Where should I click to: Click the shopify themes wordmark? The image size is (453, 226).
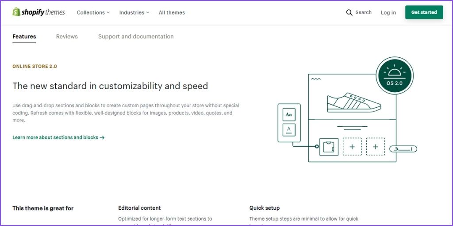pyautogui.click(x=43, y=12)
